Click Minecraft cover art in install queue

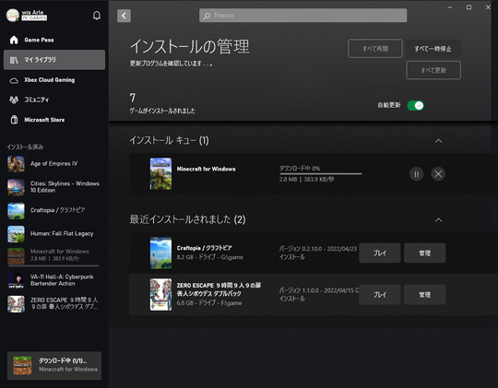(160, 173)
